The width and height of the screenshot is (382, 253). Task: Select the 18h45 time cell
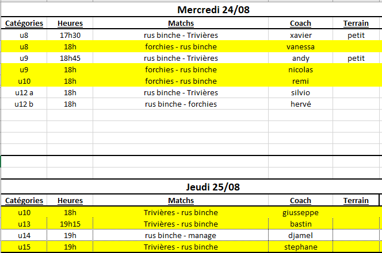point(70,58)
